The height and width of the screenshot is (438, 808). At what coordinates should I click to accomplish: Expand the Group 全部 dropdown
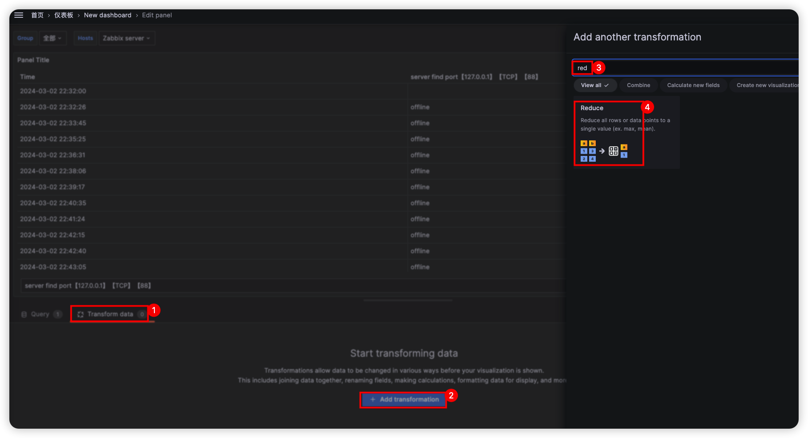pyautogui.click(x=53, y=38)
